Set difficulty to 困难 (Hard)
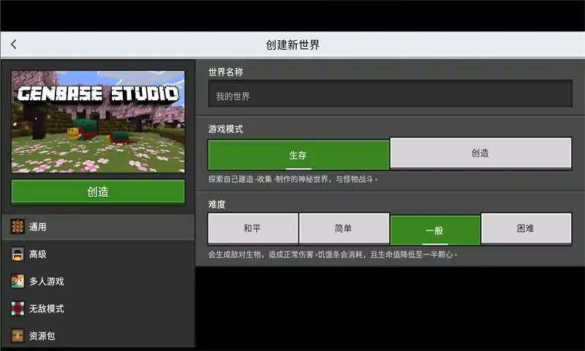 (x=526, y=229)
